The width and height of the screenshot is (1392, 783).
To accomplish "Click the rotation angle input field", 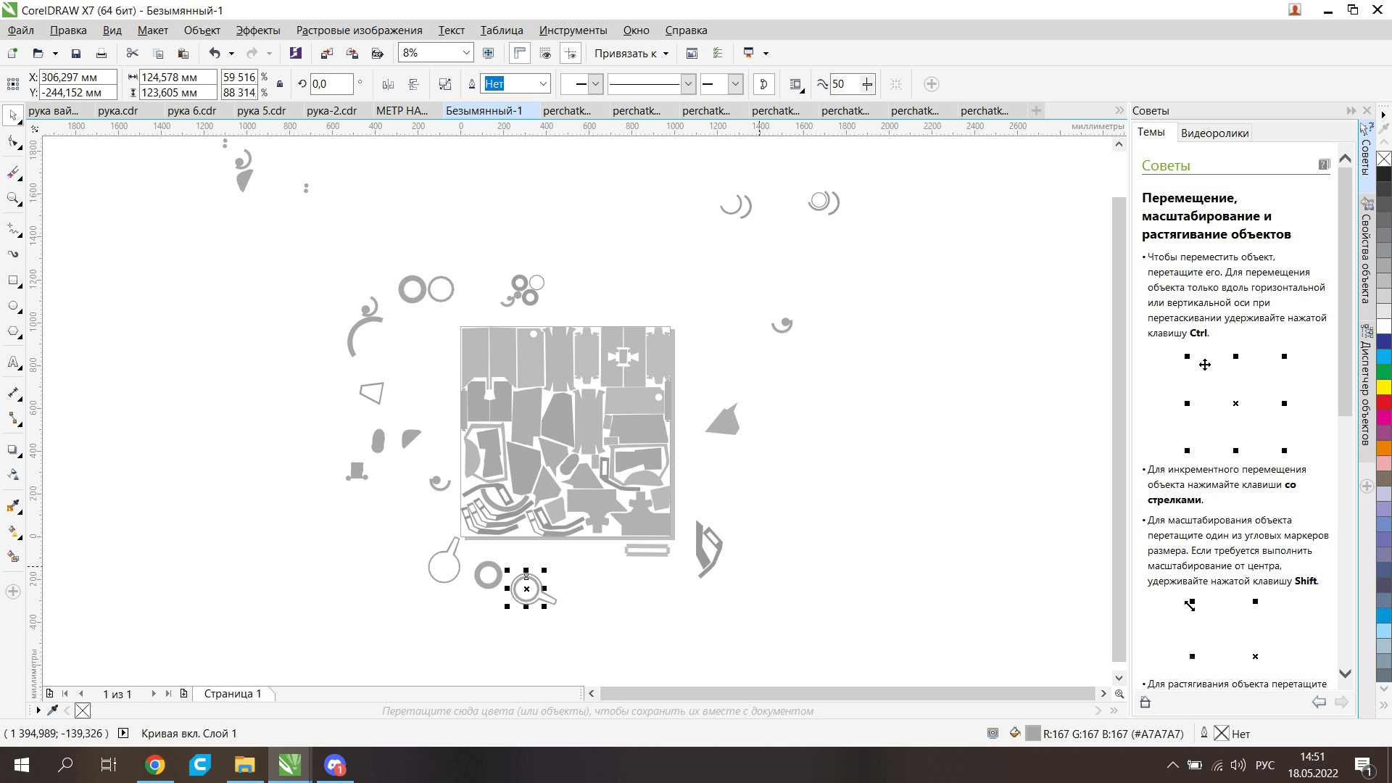I will coord(331,84).
